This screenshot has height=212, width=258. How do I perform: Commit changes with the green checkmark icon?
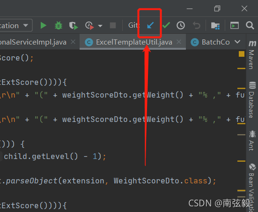[166, 25]
